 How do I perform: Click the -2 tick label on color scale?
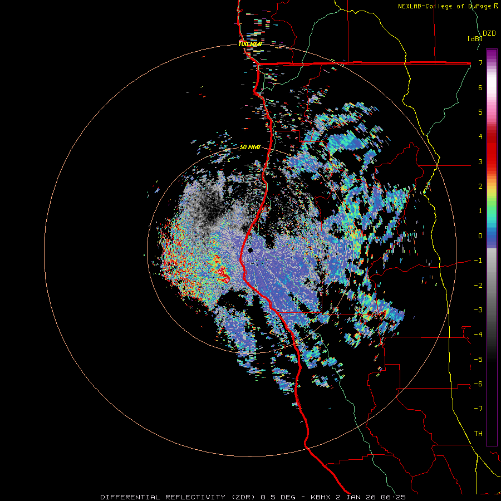(x=478, y=285)
